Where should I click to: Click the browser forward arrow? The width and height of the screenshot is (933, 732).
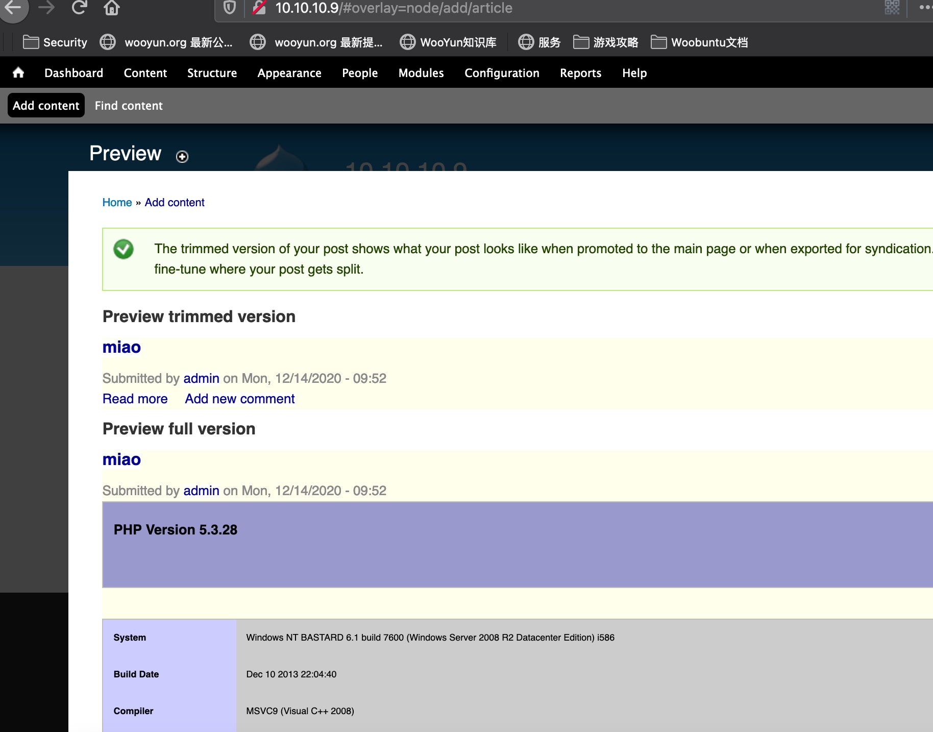pos(46,8)
